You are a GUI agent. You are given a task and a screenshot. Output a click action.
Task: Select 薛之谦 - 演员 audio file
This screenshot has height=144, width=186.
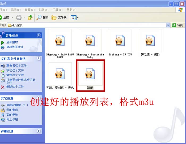pos(150,41)
